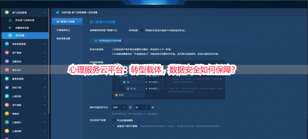
Task: Click 部门/班级管理 link in breadcrumb
Action: [x=79, y=12]
